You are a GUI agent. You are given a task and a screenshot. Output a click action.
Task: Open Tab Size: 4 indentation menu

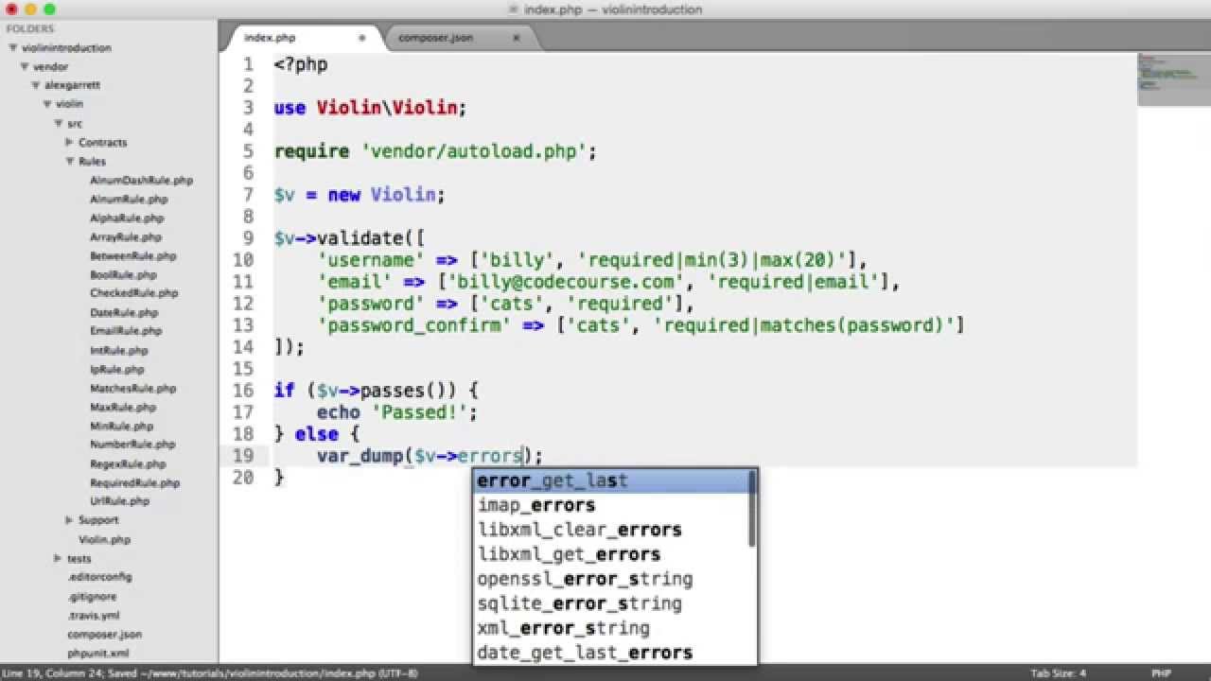[x=1059, y=673]
